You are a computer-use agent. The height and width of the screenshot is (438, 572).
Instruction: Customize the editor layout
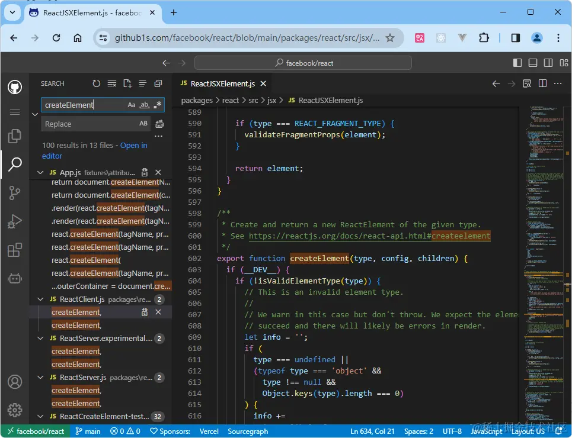click(564, 63)
